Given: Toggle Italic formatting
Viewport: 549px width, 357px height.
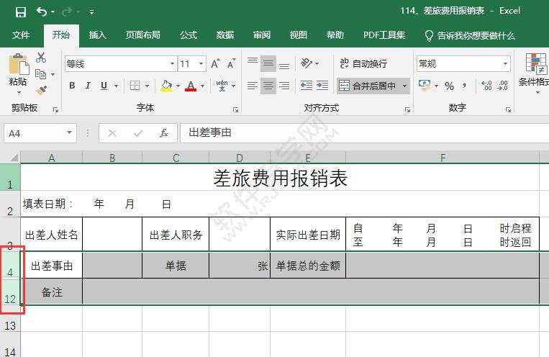Looking at the screenshot, I should (x=88, y=86).
